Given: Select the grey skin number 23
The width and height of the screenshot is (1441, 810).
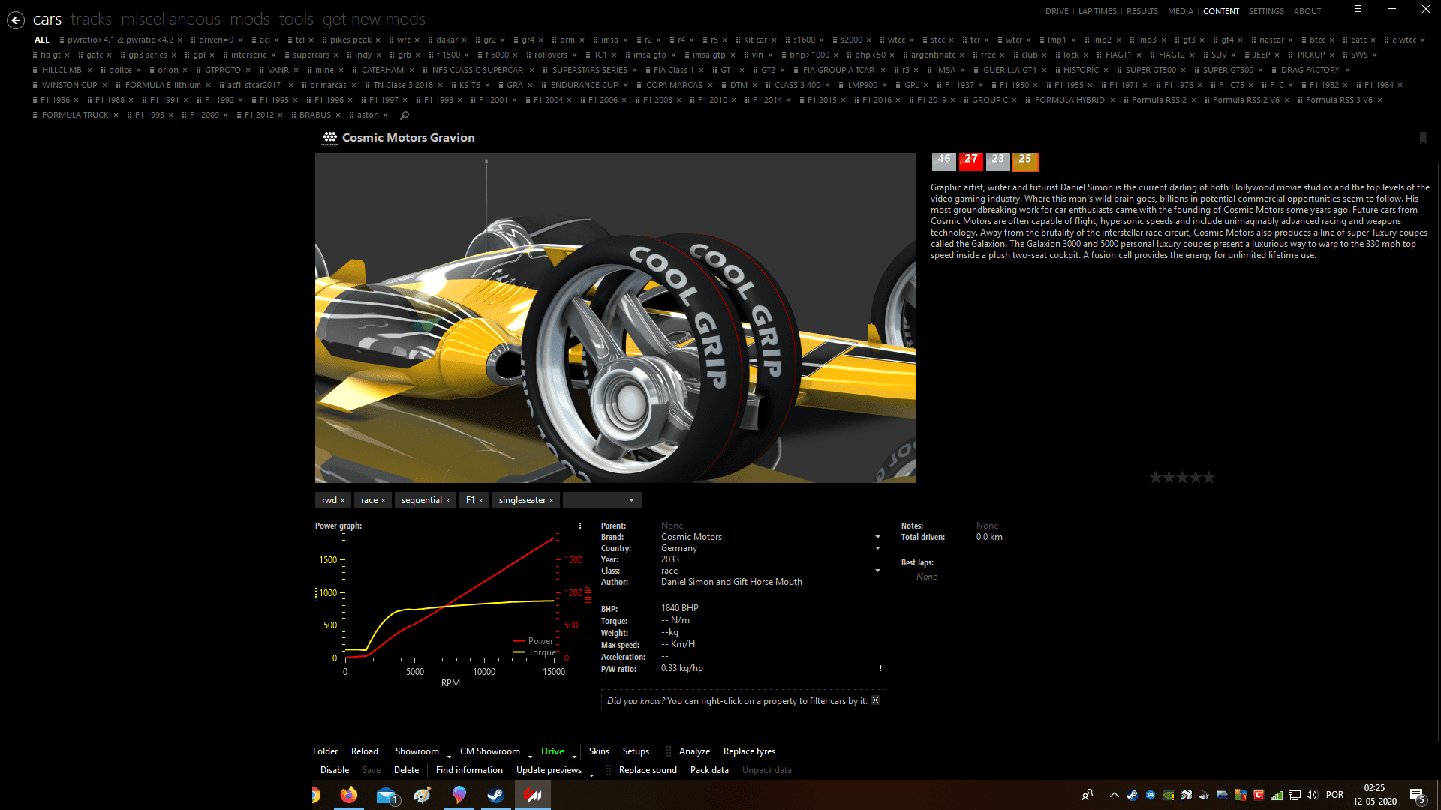Looking at the screenshot, I should click(998, 160).
